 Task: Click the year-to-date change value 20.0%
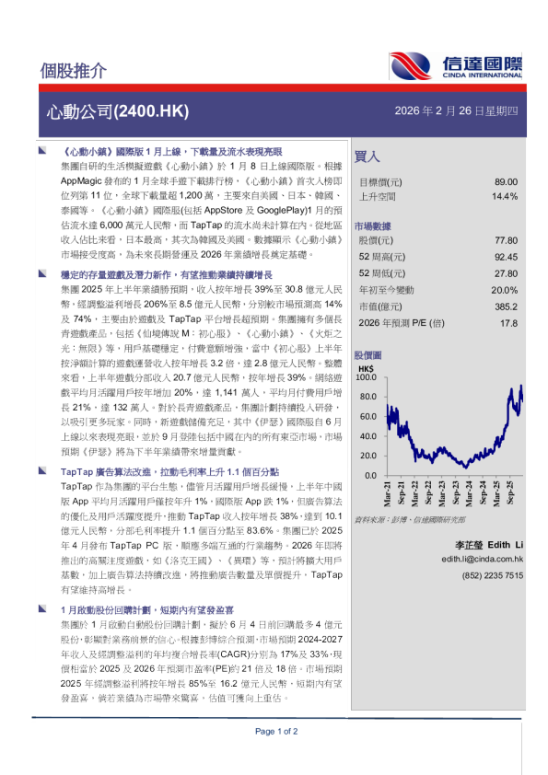click(505, 291)
